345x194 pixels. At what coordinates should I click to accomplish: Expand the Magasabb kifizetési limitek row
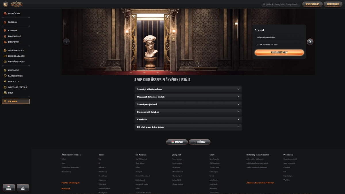point(188,97)
